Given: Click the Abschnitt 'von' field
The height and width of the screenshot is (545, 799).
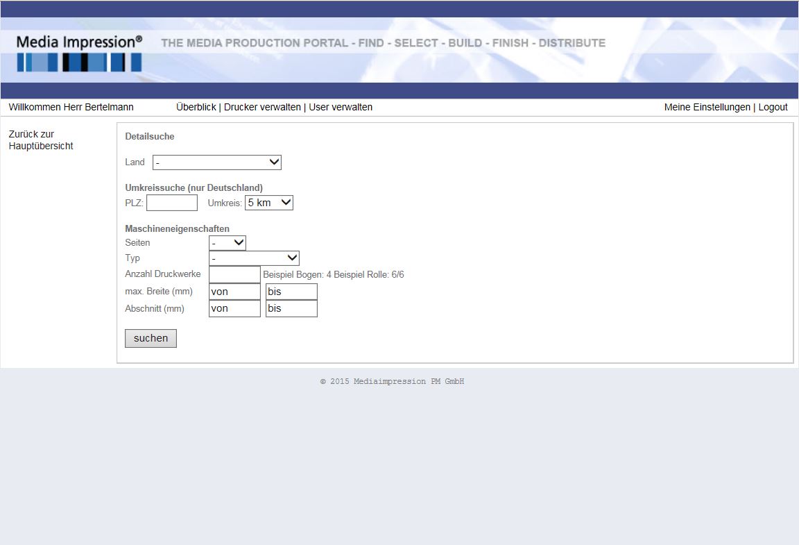Looking at the screenshot, I should coord(234,308).
